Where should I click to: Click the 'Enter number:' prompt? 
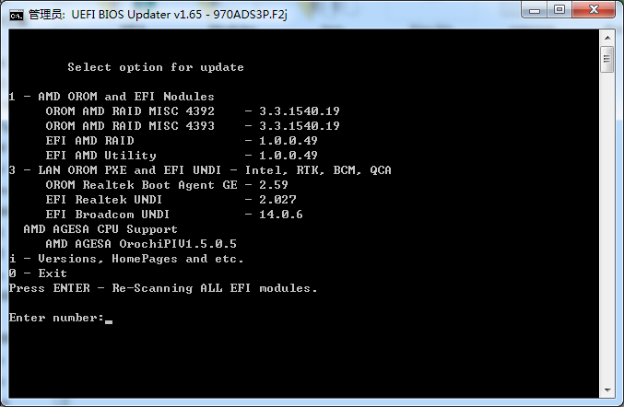tap(56, 318)
